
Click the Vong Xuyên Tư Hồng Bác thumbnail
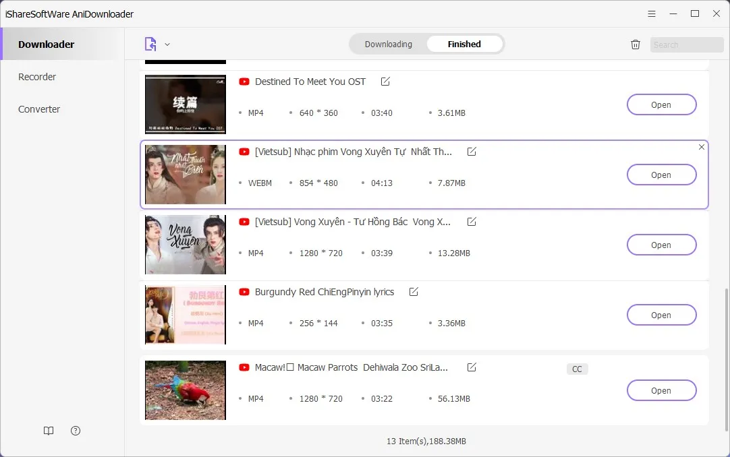pyautogui.click(x=186, y=245)
